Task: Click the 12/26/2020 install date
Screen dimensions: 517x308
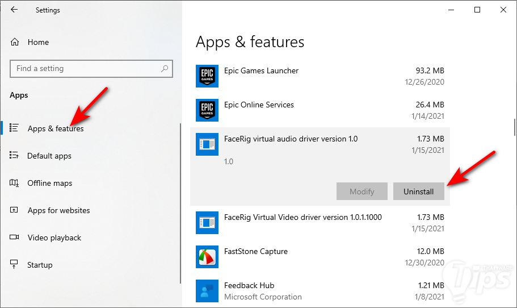Action: pyautogui.click(x=424, y=82)
